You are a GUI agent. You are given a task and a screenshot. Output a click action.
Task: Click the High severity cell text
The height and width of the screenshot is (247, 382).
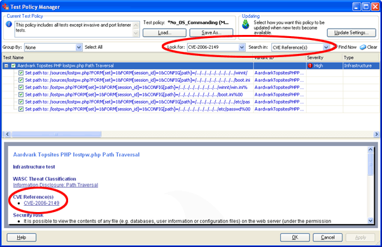pos(318,65)
